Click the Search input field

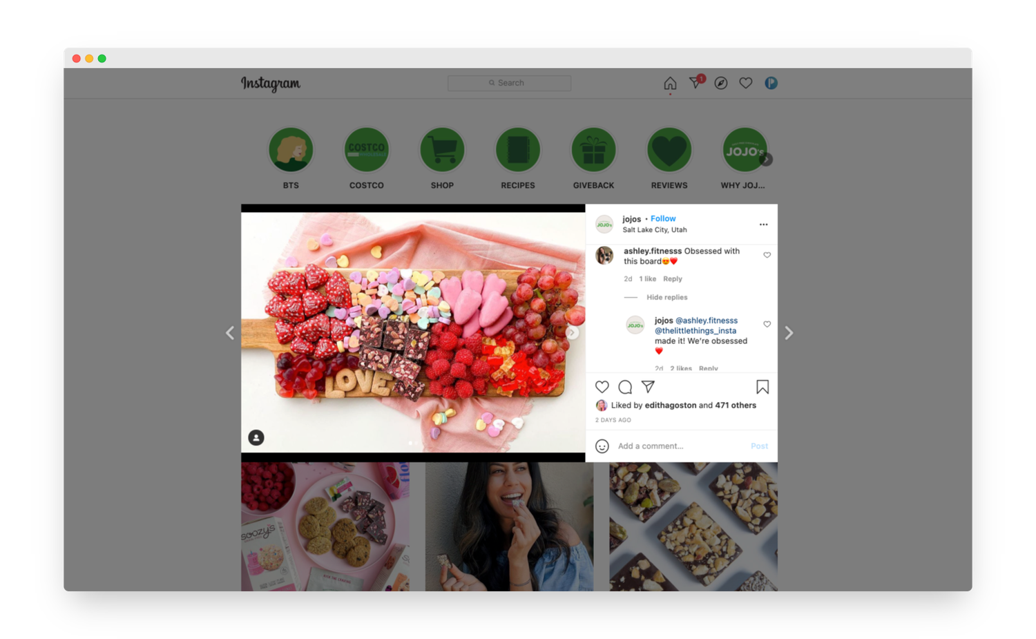coord(510,83)
